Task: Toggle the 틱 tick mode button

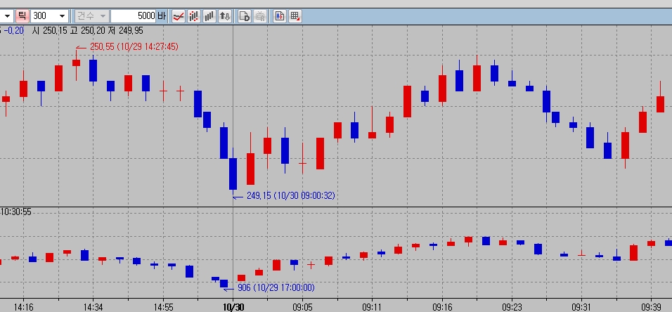Action: tap(21, 15)
